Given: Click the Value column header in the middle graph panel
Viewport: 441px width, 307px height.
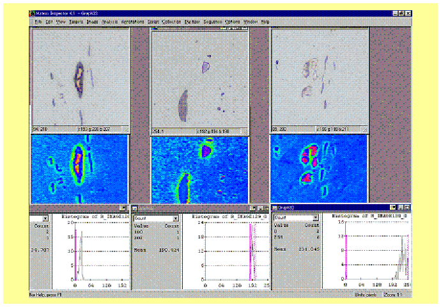Looking at the screenshot, I should pos(141,226).
